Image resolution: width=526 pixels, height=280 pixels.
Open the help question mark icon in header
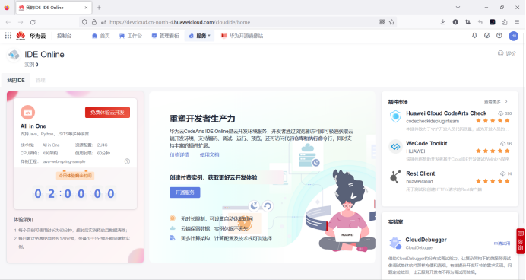(x=499, y=35)
